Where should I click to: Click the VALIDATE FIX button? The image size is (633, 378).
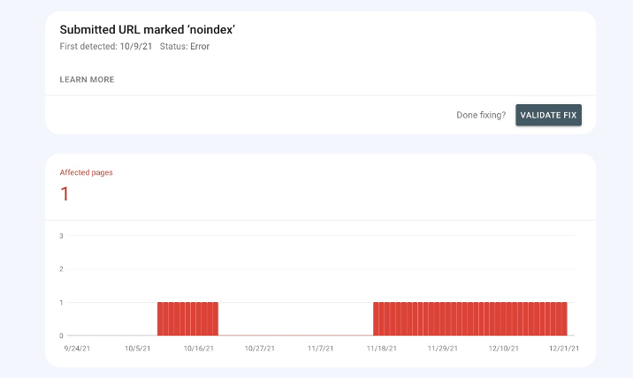pos(548,115)
